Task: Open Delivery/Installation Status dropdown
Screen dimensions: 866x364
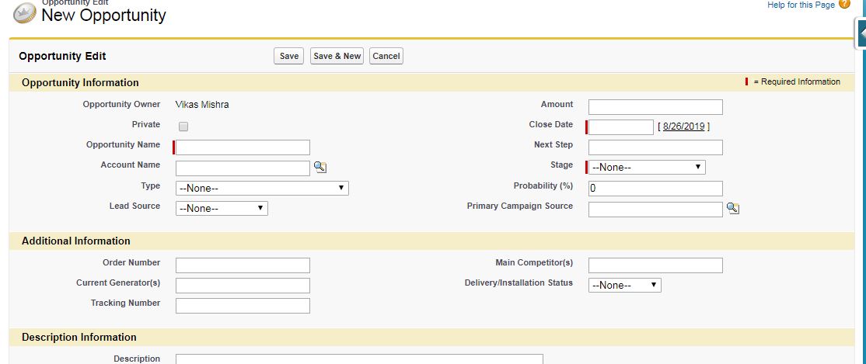Action: [x=625, y=285]
